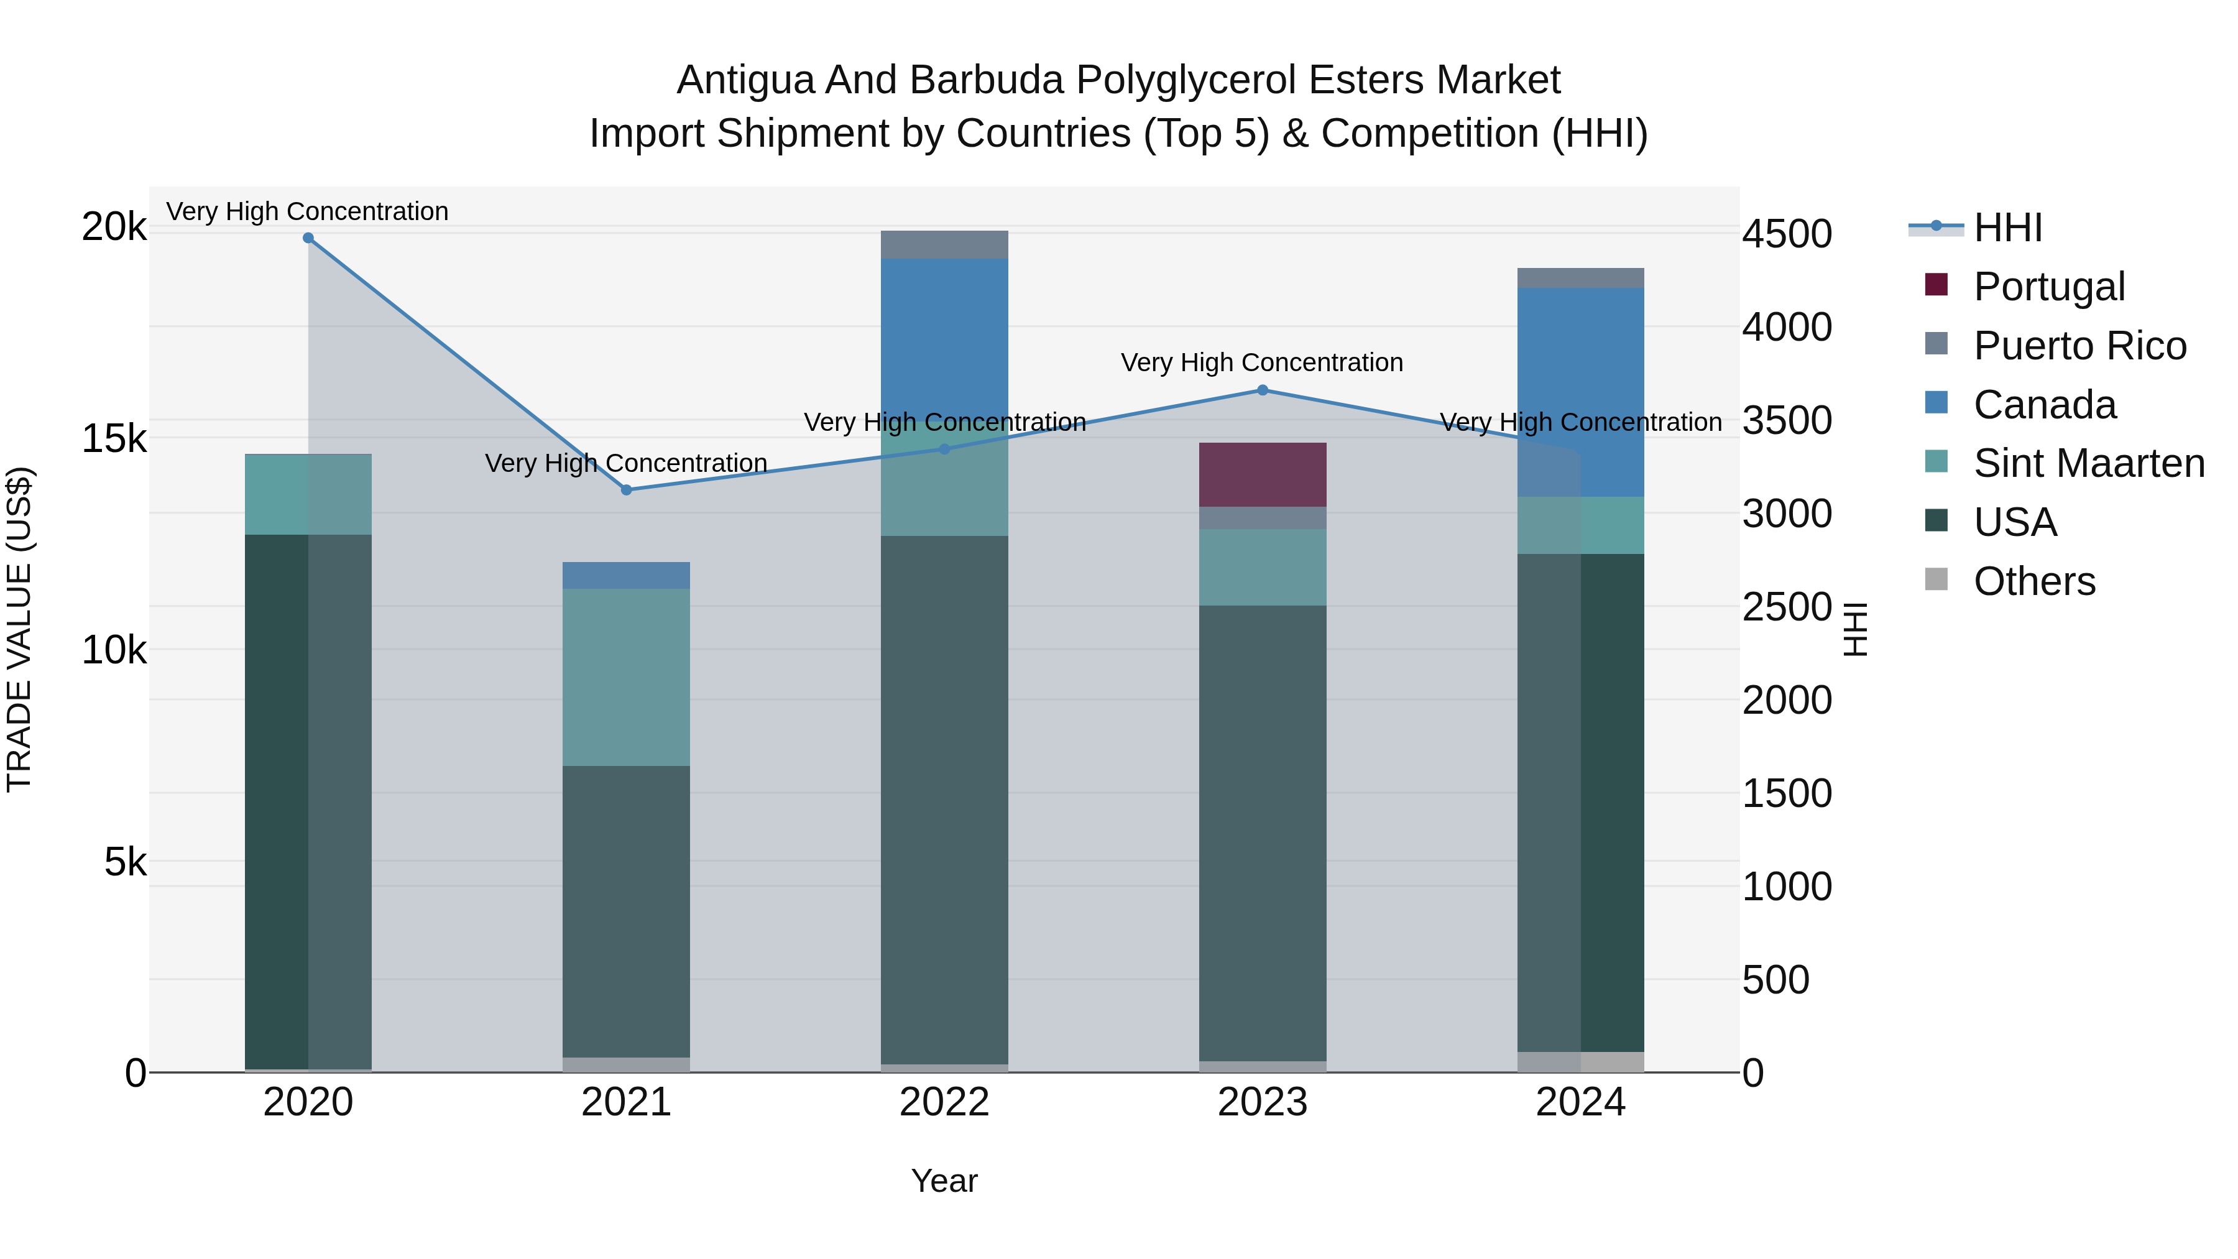The height and width of the screenshot is (1259, 2238).
Task: Select the 2020 HHI data point
Action: coord(308,238)
